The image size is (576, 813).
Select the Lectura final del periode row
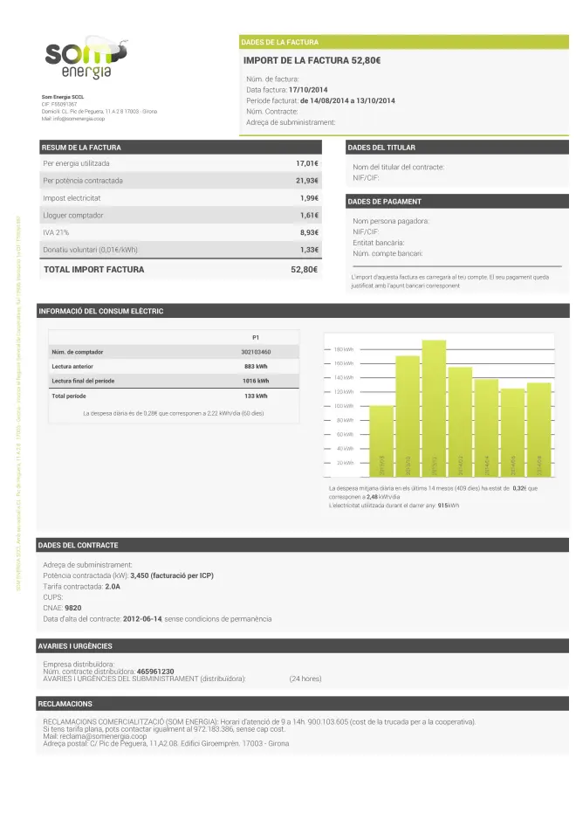pyautogui.click(x=174, y=381)
